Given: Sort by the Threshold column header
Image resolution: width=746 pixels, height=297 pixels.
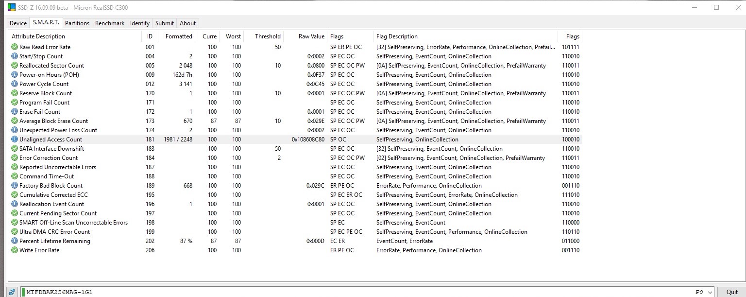Looking at the screenshot, I should pos(263,36).
